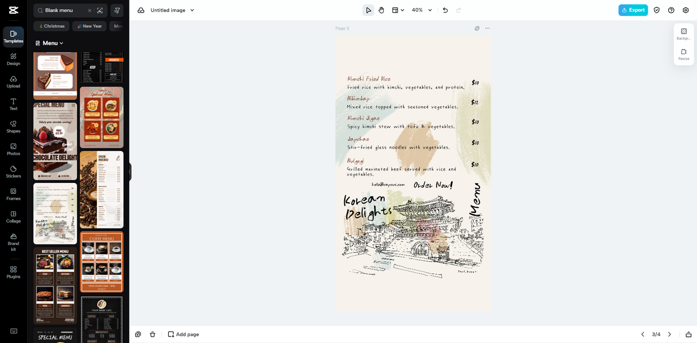
Task: Open the layout view dropdown
Action: 398,10
